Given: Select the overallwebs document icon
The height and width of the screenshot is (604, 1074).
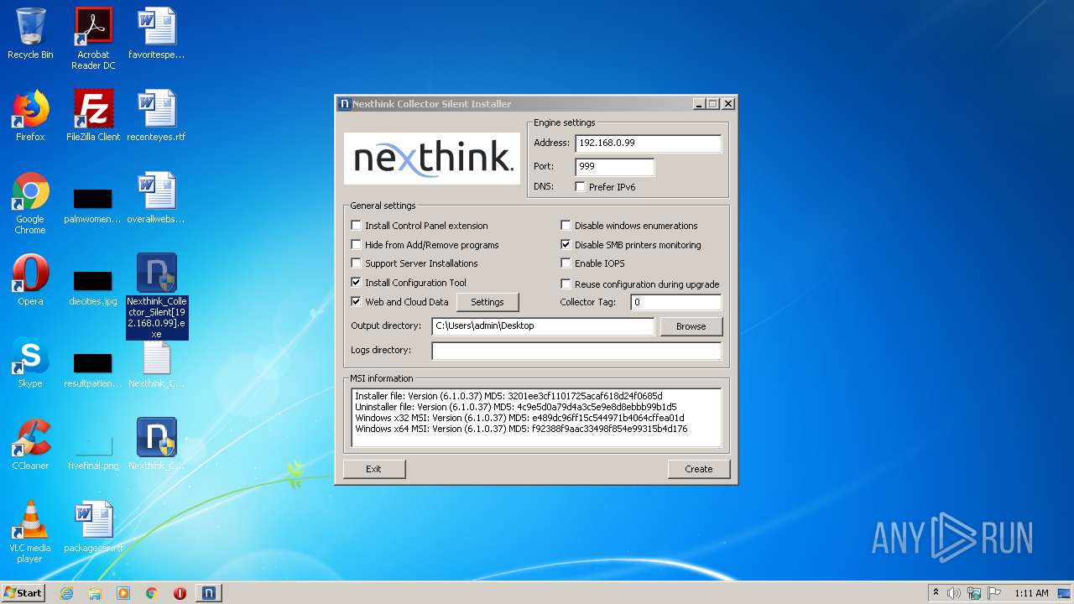Looking at the screenshot, I should point(156,198).
